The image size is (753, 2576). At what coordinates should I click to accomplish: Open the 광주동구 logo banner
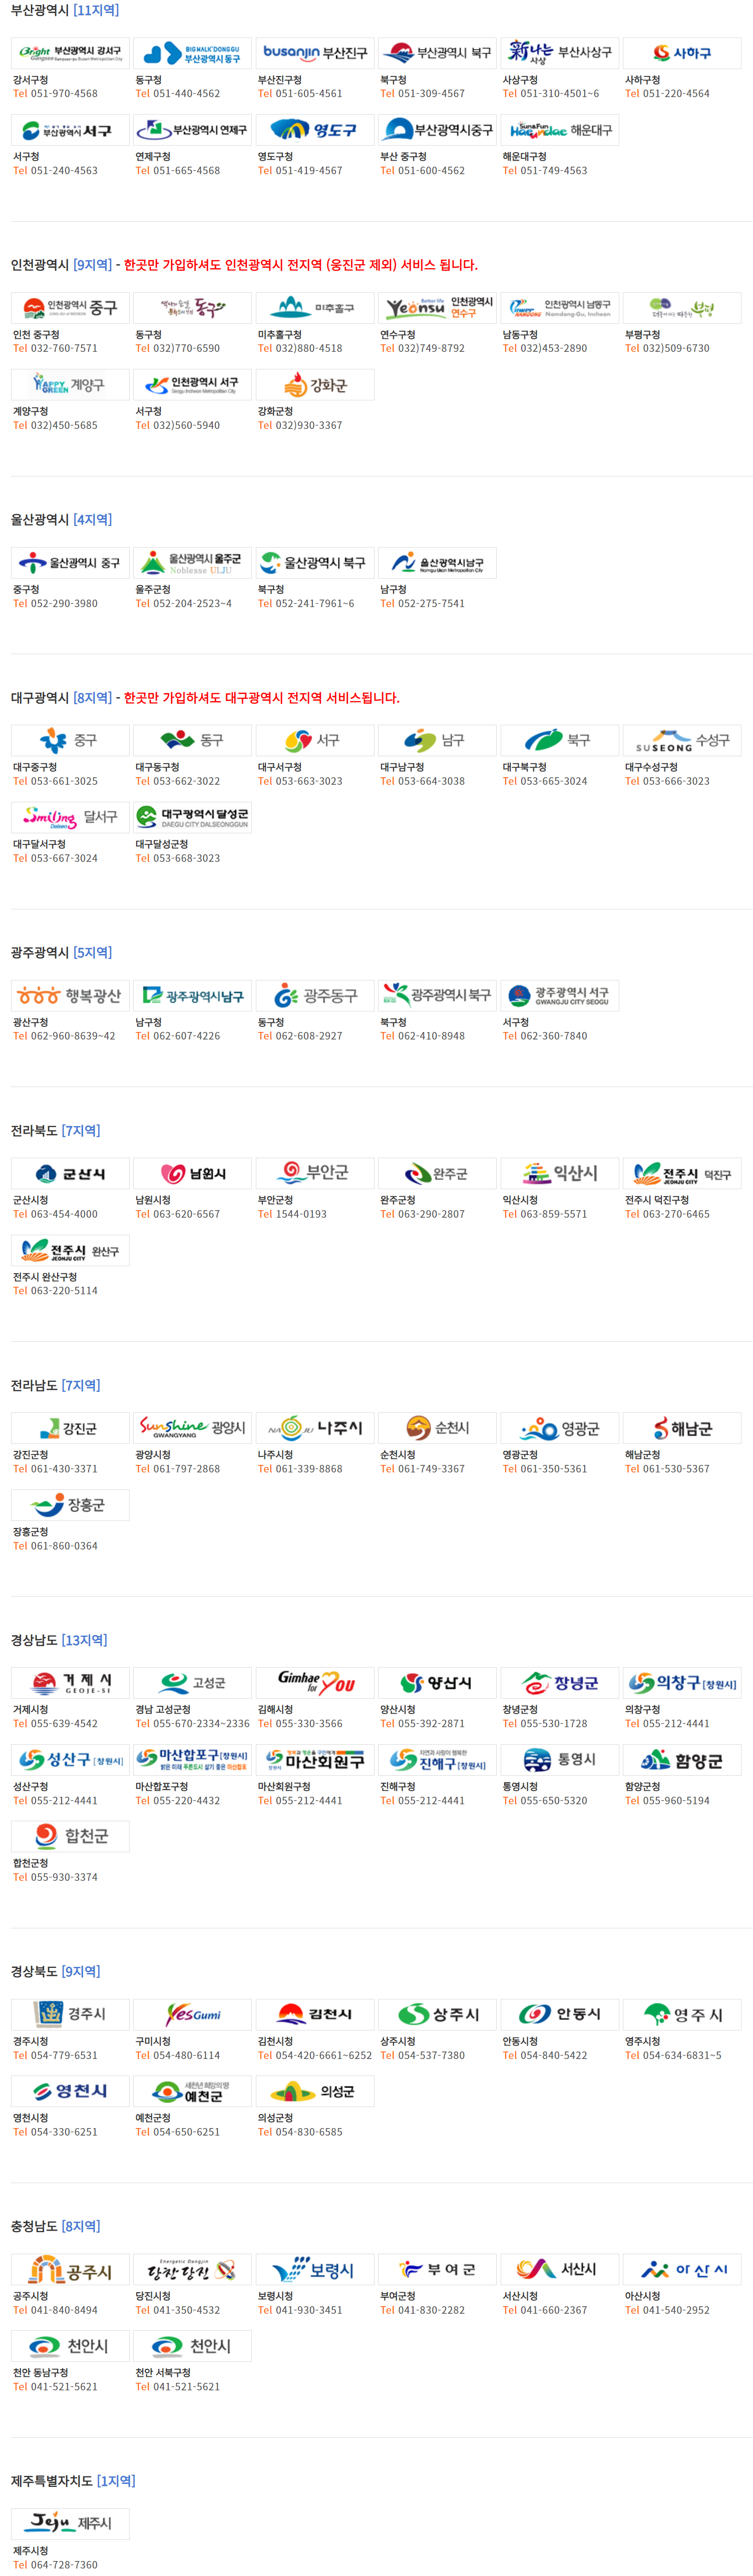point(315,996)
